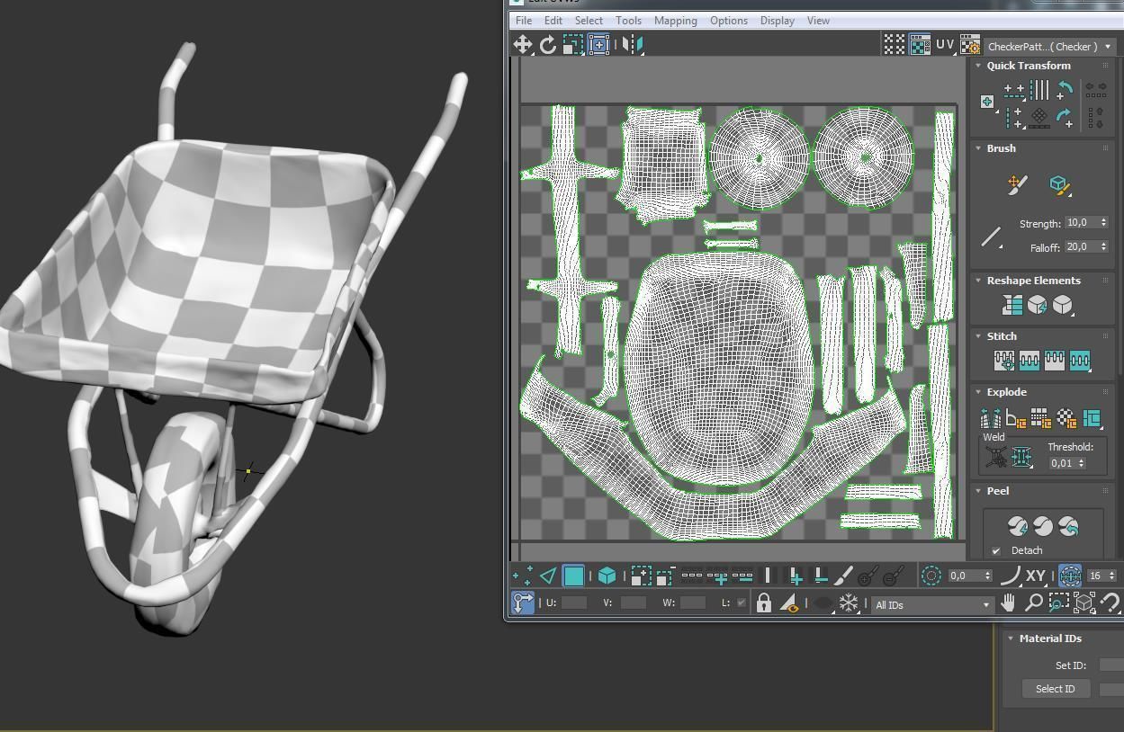Click Straighten Selection in Reshape Elements
This screenshot has width=1124, height=732.
coord(1012,305)
